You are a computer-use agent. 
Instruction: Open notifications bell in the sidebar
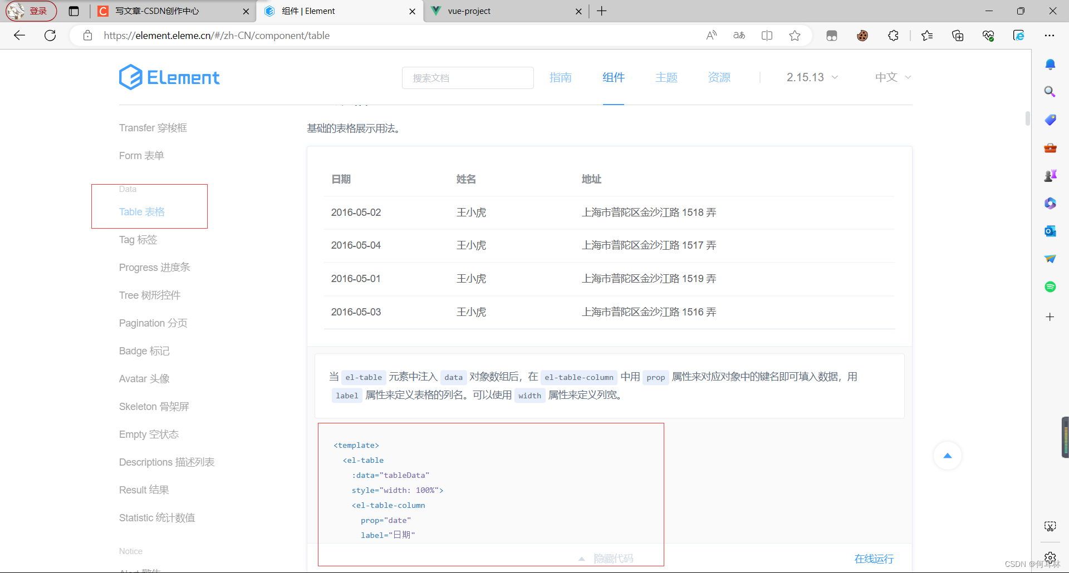pos(1050,64)
